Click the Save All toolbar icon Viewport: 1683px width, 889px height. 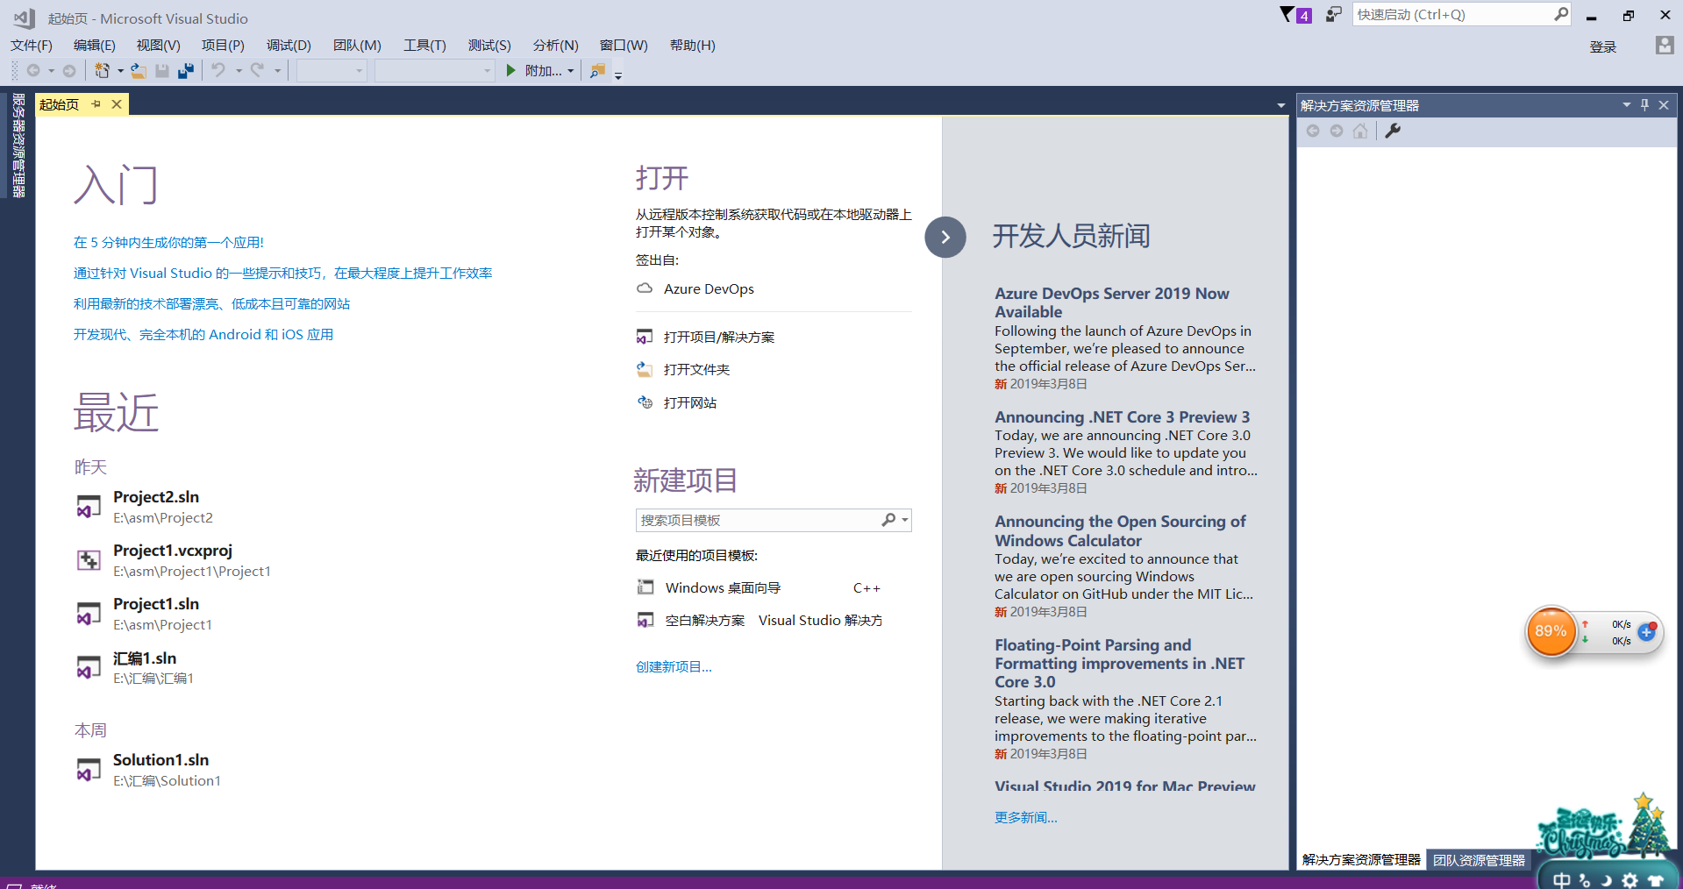[186, 71]
